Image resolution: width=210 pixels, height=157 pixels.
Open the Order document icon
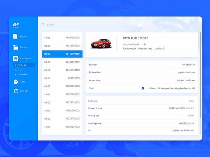(15, 36)
